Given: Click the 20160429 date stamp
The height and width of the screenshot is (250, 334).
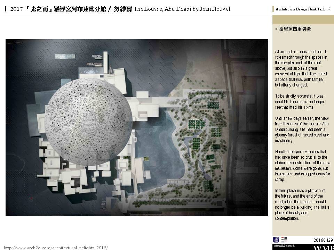Looking at the screenshot, I should pyautogui.click(x=324, y=240).
